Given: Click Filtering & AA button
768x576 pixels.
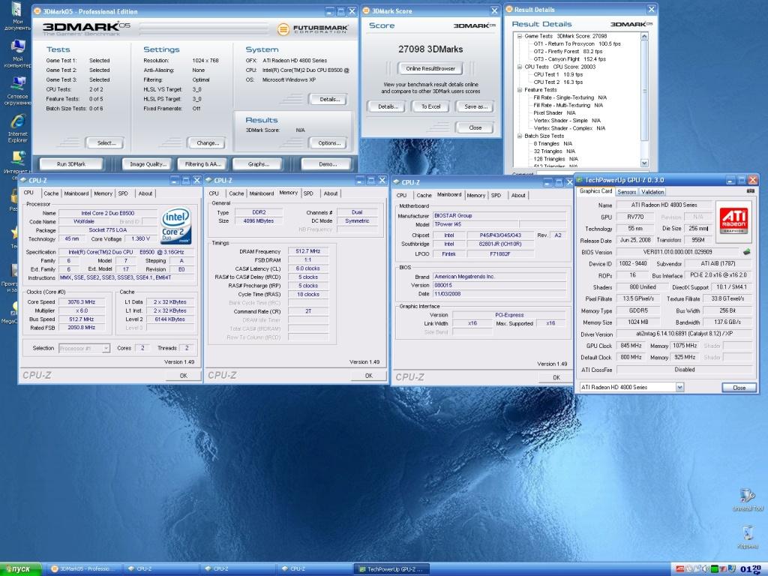Looking at the screenshot, I should 202,164.
